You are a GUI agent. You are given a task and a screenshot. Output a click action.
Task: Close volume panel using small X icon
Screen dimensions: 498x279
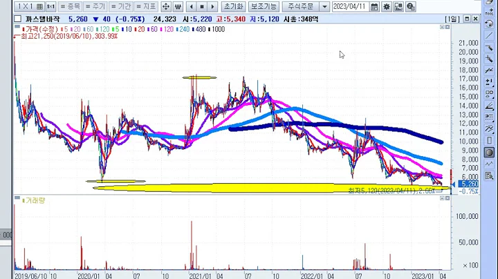tap(448, 198)
